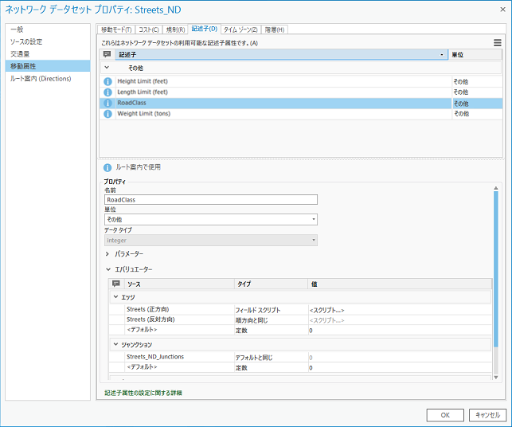512x427 pixels.
Task: Switch to the タイム ゾーン(Z) tab
Action: (x=240, y=29)
